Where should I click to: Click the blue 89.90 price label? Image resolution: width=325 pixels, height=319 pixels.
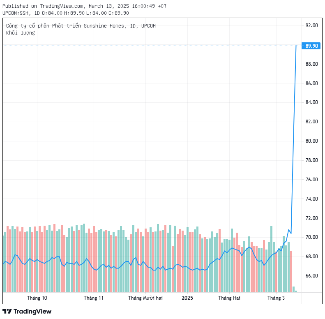(311, 46)
